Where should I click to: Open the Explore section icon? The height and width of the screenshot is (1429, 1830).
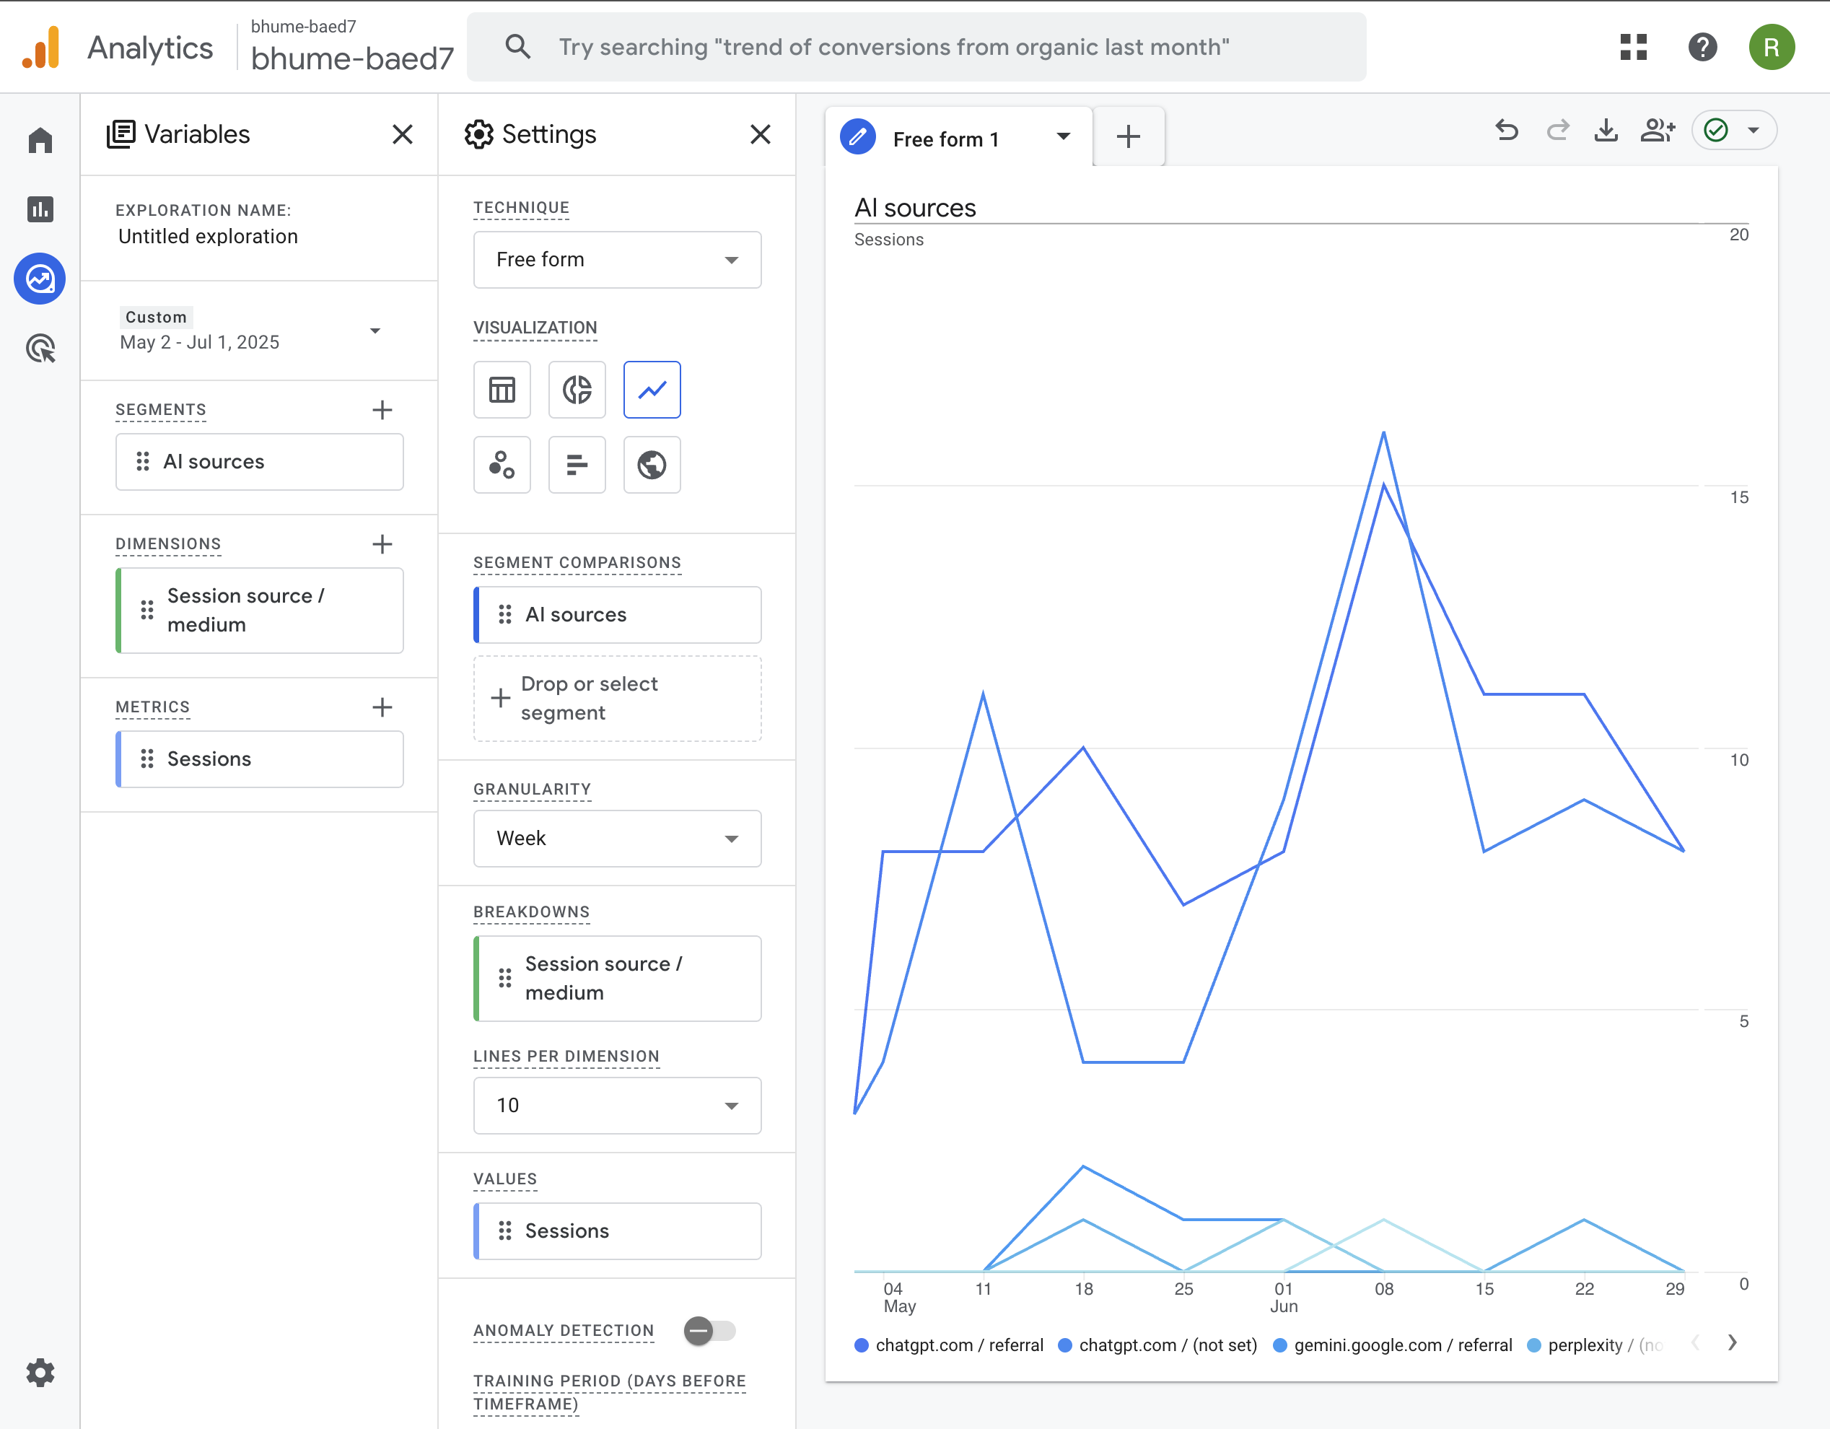pyautogui.click(x=40, y=279)
